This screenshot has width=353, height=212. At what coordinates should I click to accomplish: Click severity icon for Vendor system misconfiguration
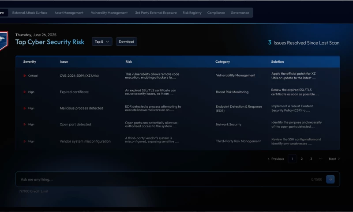pos(25,141)
